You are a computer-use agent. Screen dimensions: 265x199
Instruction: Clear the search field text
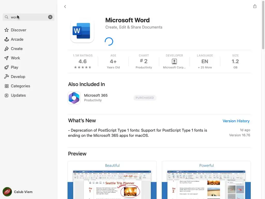coord(50,17)
